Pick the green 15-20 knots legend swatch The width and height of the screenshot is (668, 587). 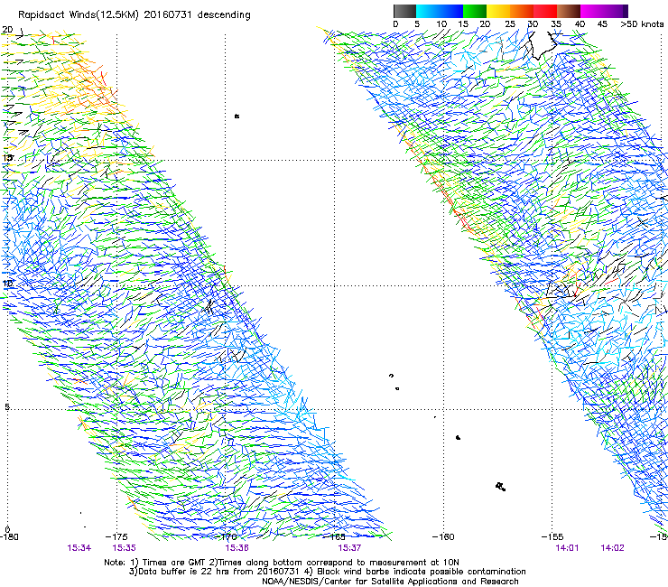pos(475,11)
